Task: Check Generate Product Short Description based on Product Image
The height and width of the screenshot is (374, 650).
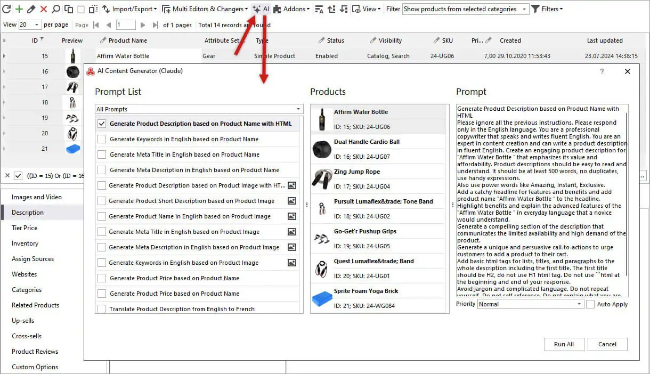Action: (102, 201)
